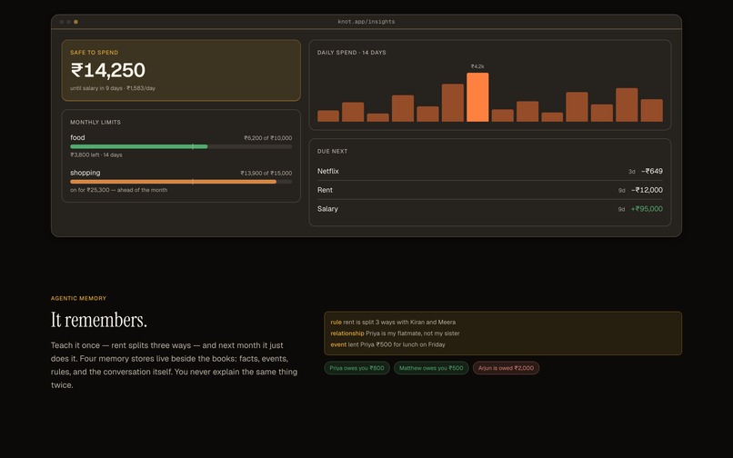Click the 'relationship' memory line about Priya
Viewport: 733px width, 458px height.
tap(395, 334)
